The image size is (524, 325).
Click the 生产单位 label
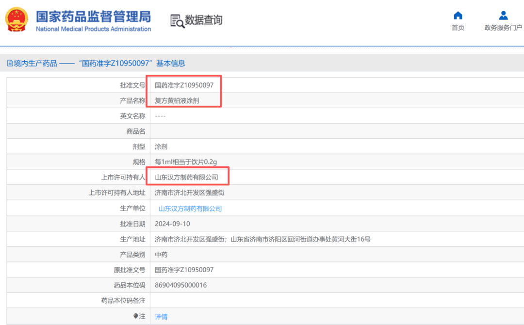click(132, 209)
